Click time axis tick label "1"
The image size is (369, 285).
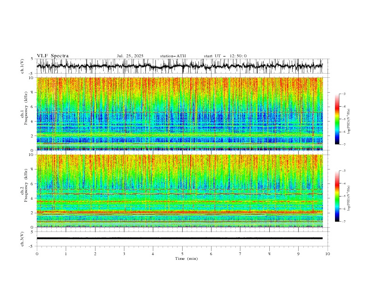point(66,254)
